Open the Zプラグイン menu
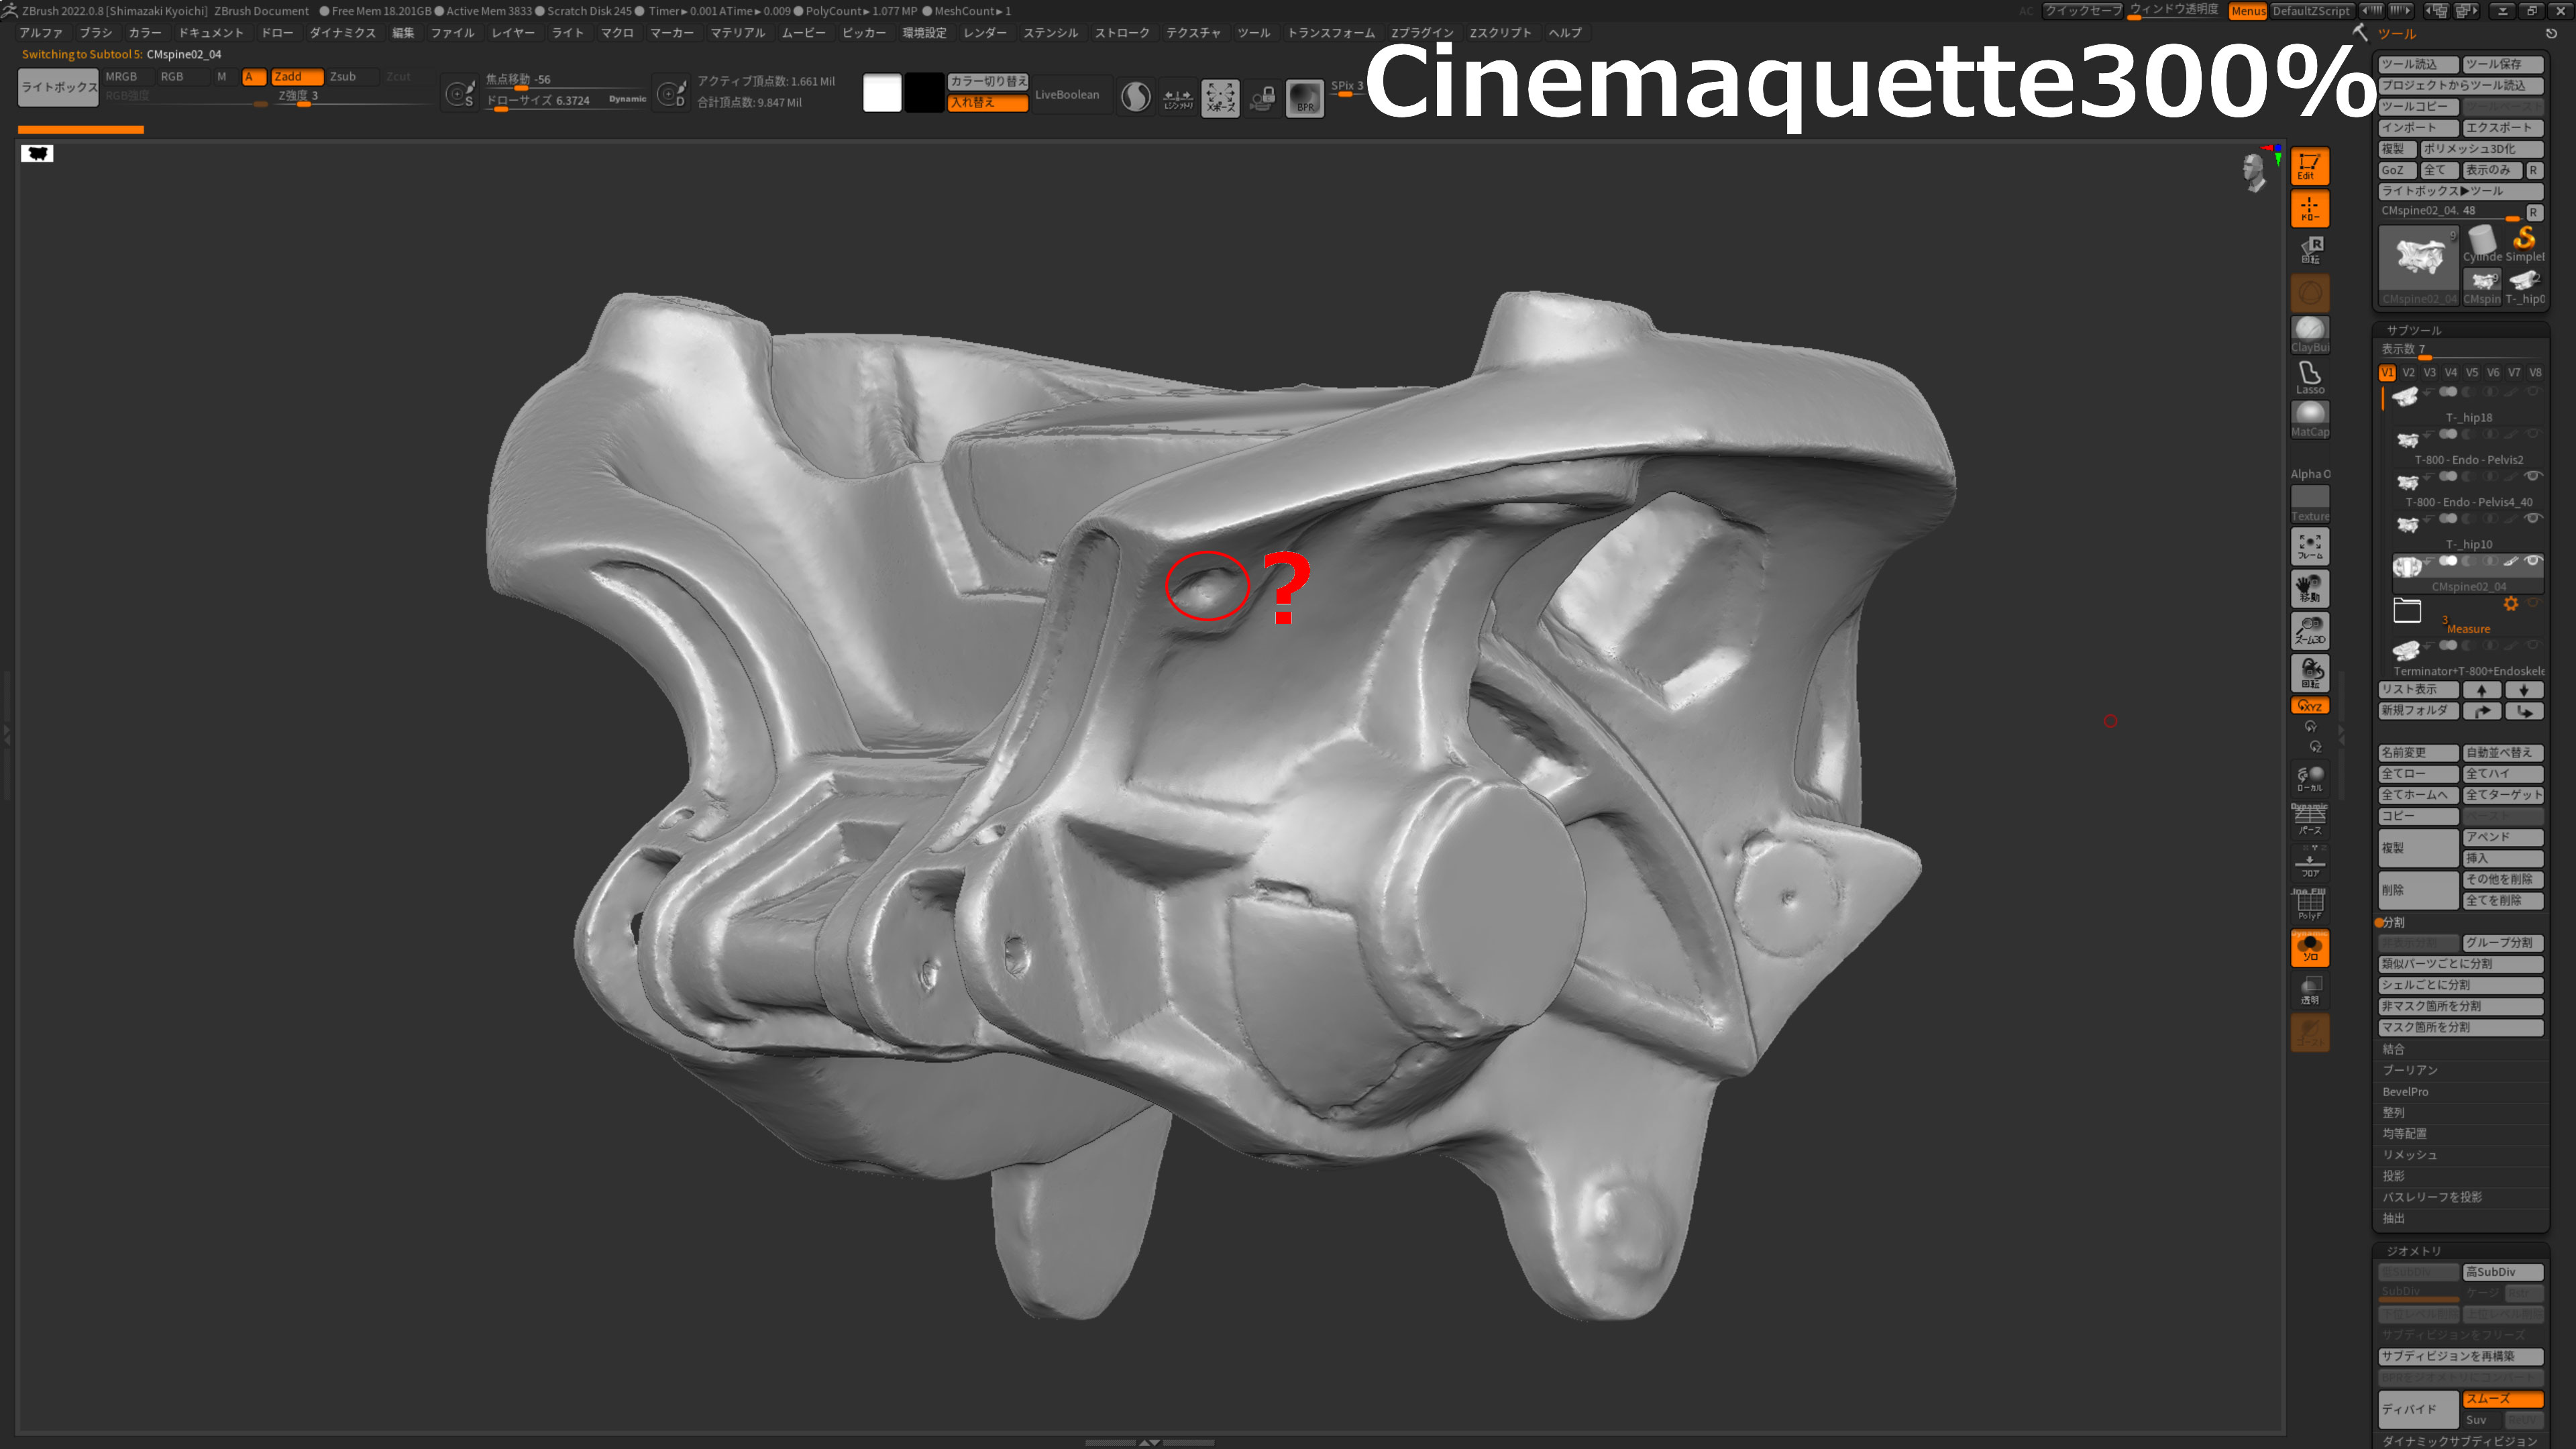This screenshot has width=2576, height=1449. click(x=1422, y=33)
